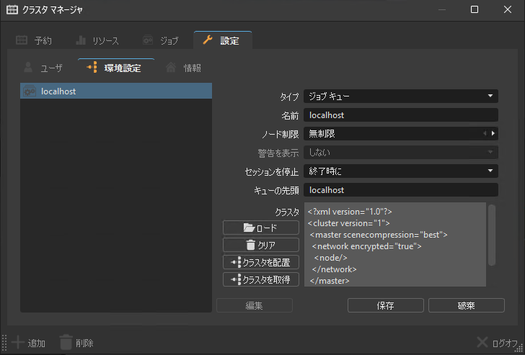Screen dimensions: 525x355
Task: Click the wrench icon on 設定 tab
Action: [x=208, y=40]
